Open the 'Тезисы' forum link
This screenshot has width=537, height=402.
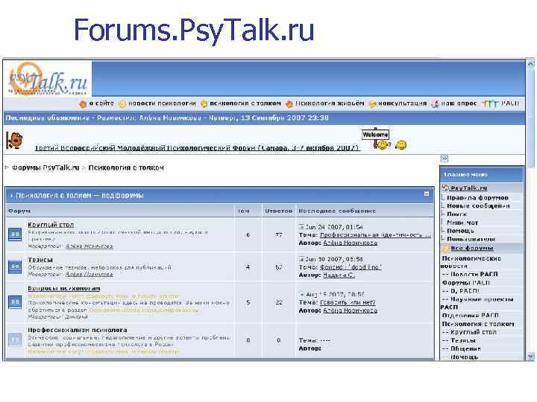coord(40,260)
